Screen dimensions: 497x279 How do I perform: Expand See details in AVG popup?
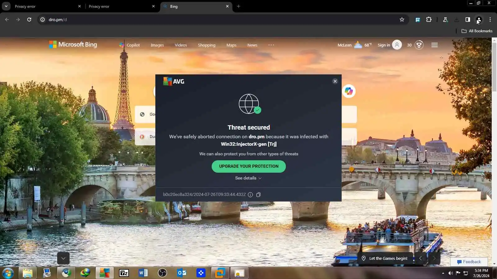click(248, 178)
